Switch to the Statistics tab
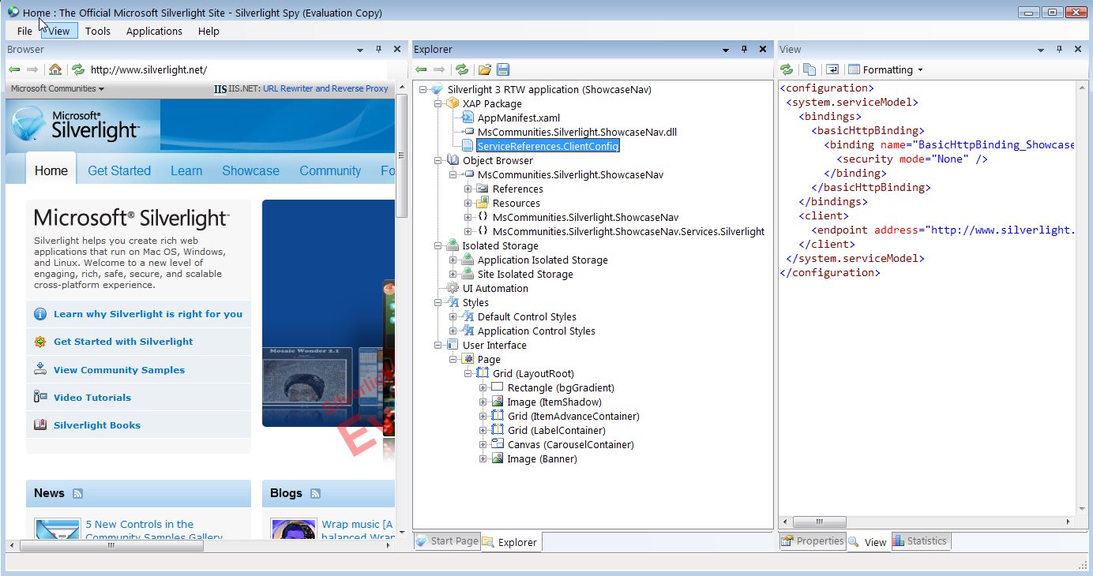The image size is (1093, 576). tap(920, 541)
